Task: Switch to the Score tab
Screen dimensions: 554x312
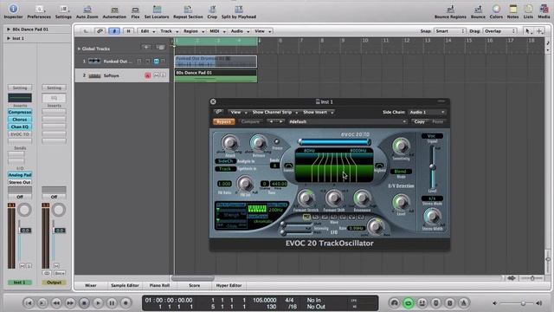Action: point(194,285)
